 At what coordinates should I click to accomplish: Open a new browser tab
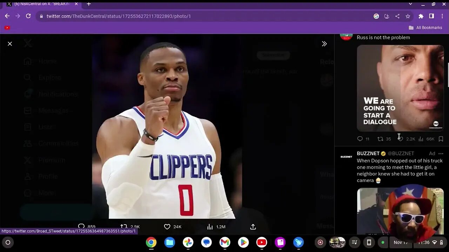pos(89,4)
